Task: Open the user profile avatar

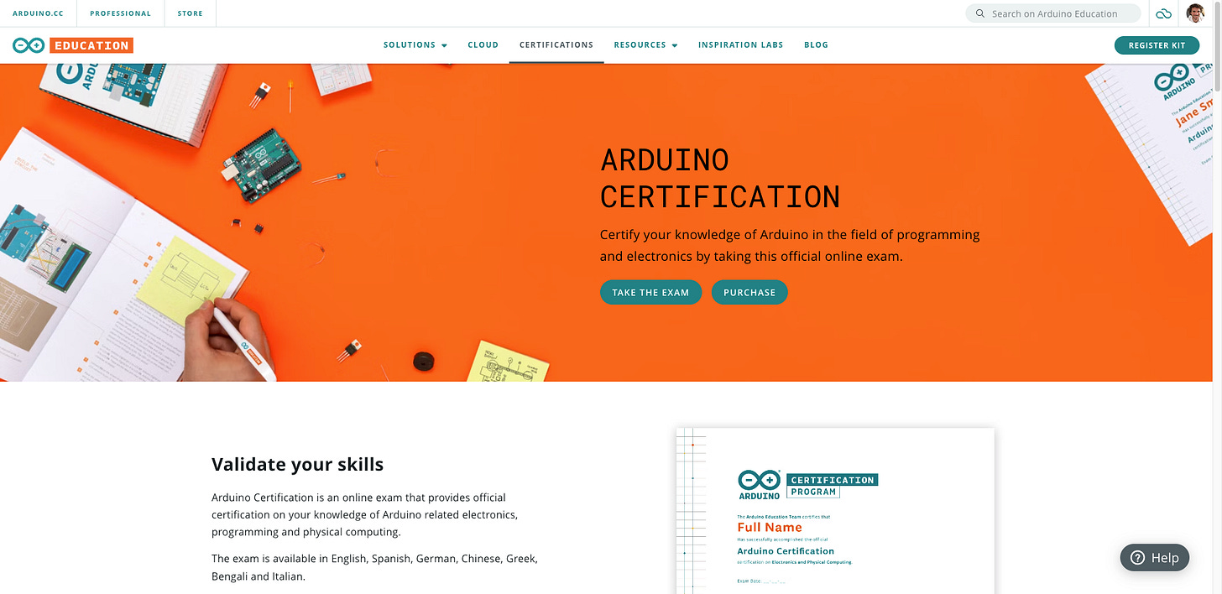Action: point(1195,13)
